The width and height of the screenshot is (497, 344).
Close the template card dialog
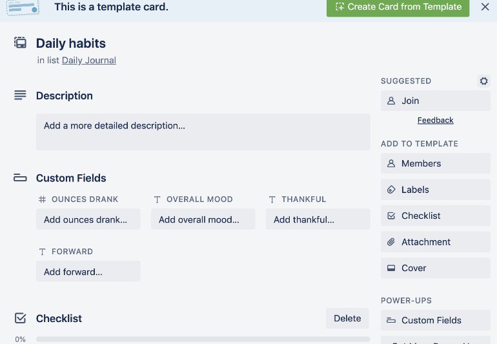click(485, 7)
